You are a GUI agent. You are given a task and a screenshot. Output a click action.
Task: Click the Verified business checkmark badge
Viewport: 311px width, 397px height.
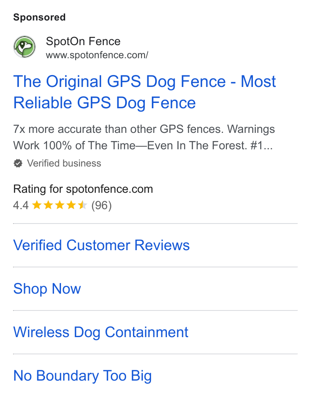pyautogui.click(x=18, y=163)
